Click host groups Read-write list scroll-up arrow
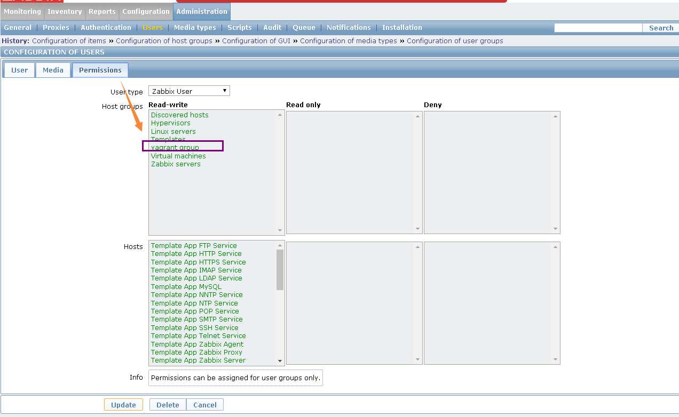The width and height of the screenshot is (679, 417). 280,115
